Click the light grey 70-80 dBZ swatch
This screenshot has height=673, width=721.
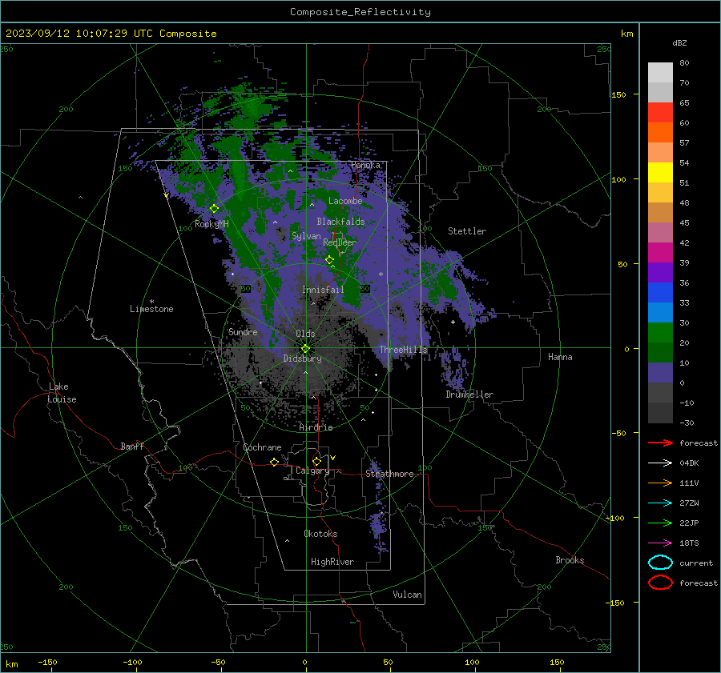pyautogui.click(x=660, y=73)
